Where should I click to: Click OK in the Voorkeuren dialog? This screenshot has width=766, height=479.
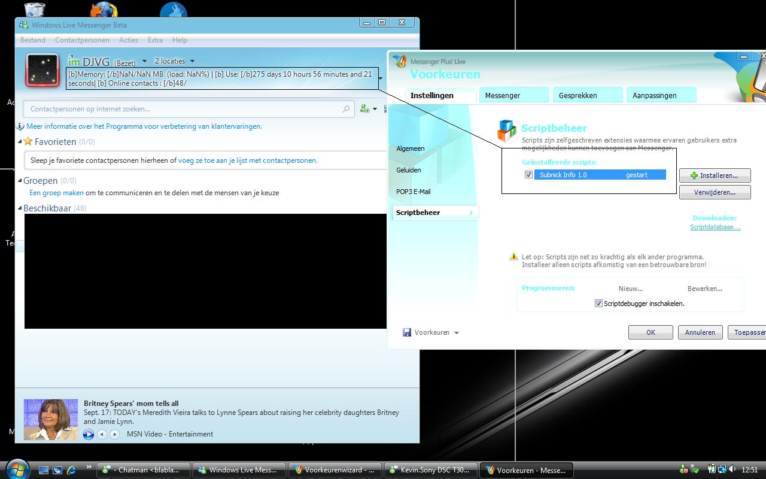651,332
